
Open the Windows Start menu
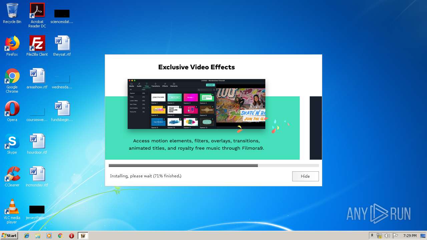click(9, 236)
